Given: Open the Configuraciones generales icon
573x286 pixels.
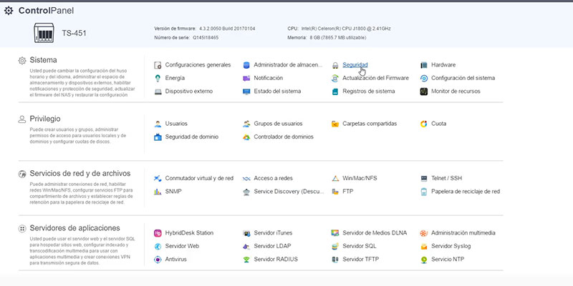Looking at the screenshot, I should coord(158,65).
